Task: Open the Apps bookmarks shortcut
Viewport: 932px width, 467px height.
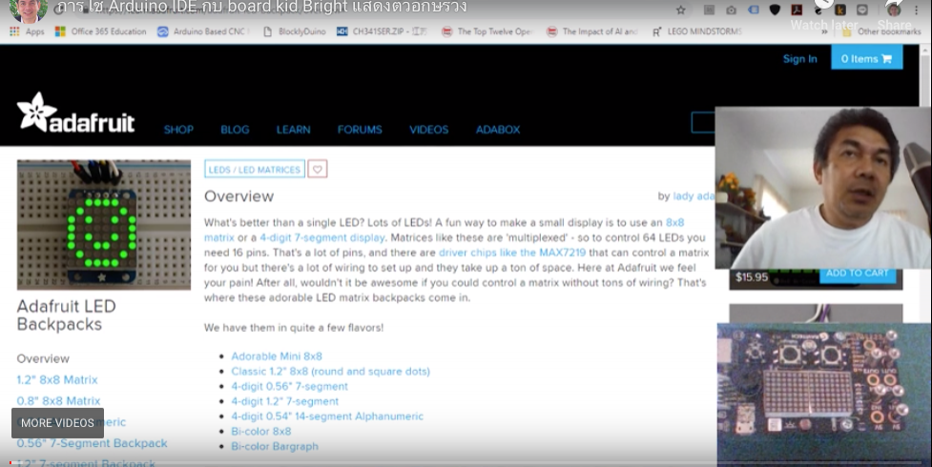Action: coord(27,31)
